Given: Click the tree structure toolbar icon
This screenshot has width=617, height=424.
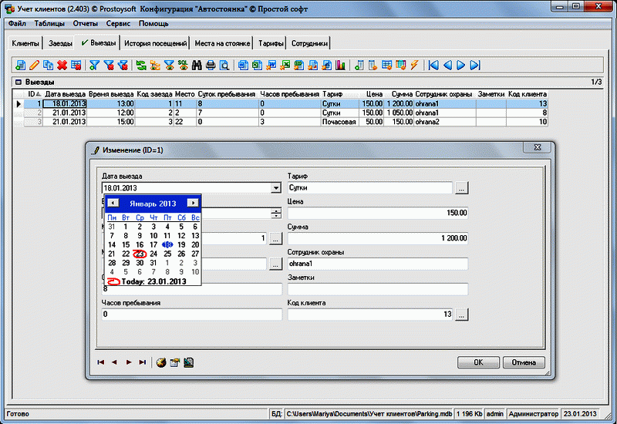Looking at the screenshot, I should click(155, 66).
